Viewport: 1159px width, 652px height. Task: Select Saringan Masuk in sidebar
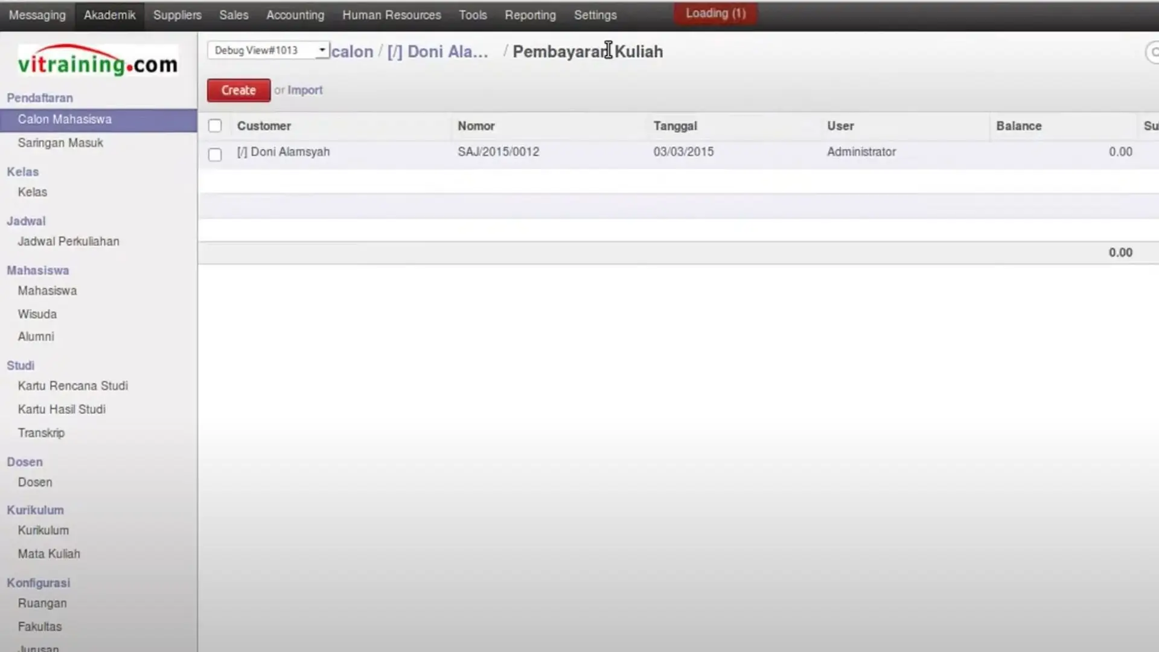[x=60, y=143]
